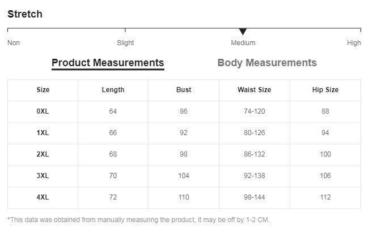Click the Length column header
The width and height of the screenshot is (369, 234).
pyautogui.click(x=113, y=90)
